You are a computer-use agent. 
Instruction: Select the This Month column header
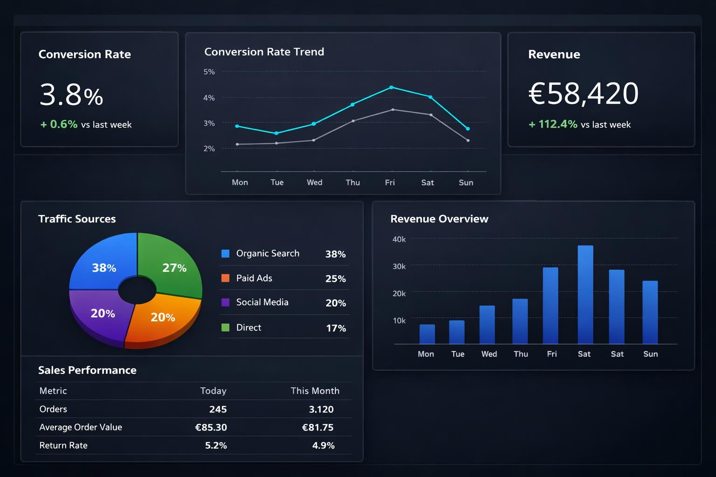coord(315,391)
